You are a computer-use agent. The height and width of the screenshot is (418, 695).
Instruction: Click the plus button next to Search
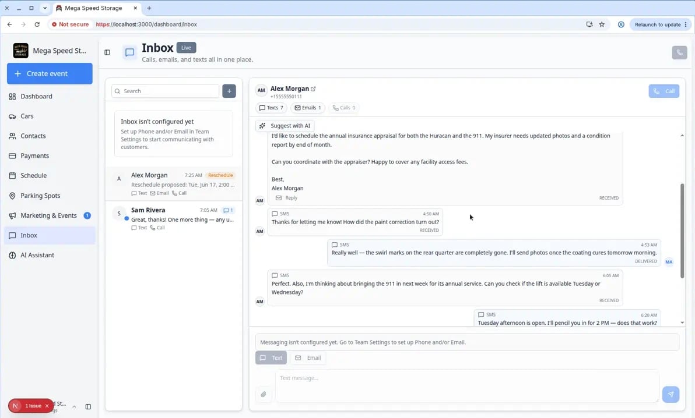tap(229, 91)
